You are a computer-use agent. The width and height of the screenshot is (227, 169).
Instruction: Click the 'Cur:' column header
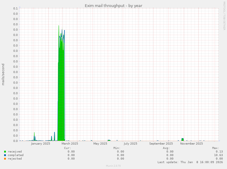[68, 148]
